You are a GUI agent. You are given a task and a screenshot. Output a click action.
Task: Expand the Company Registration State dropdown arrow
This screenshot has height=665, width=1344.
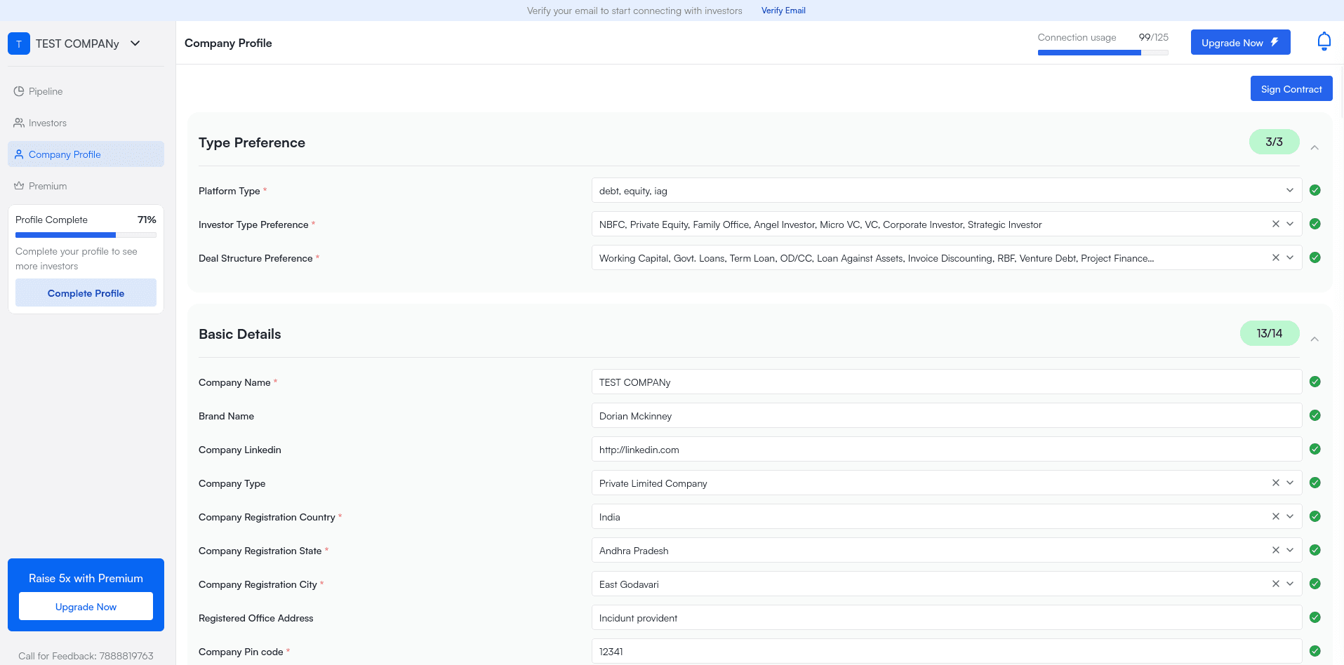(1290, 550)
